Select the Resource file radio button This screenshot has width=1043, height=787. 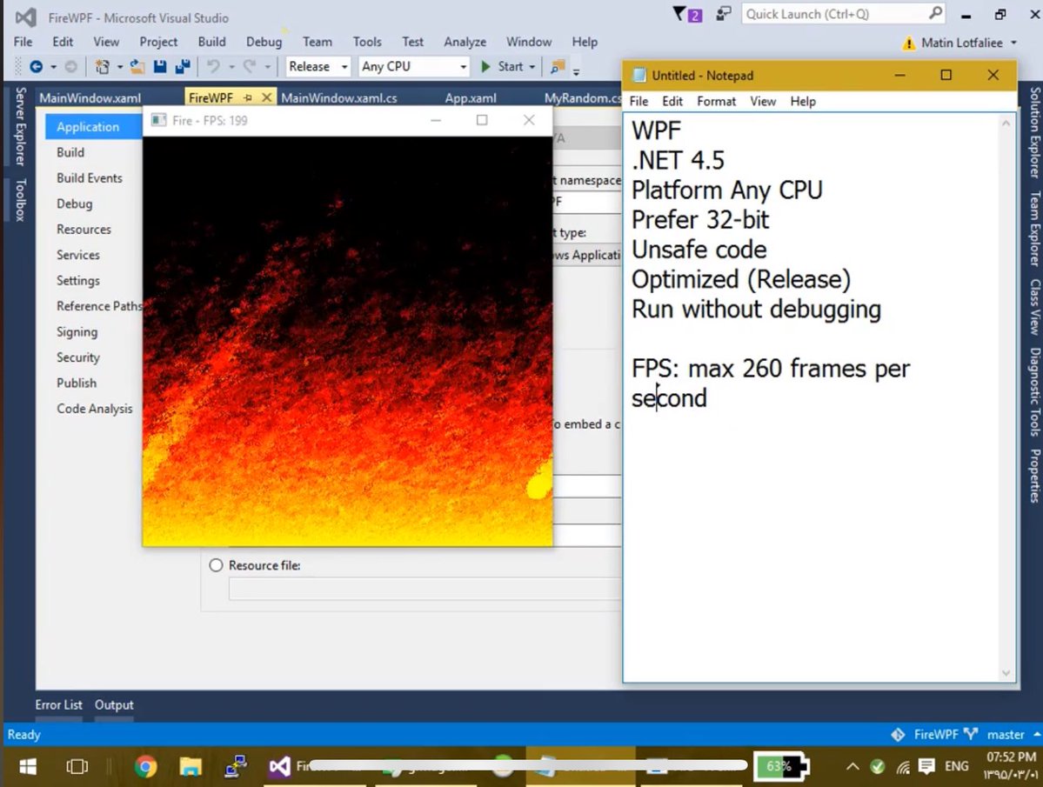click(x=216, y=565)
